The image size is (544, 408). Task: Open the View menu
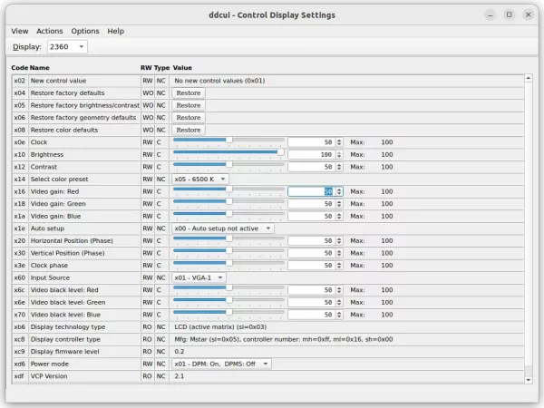[x=19, y=31]
